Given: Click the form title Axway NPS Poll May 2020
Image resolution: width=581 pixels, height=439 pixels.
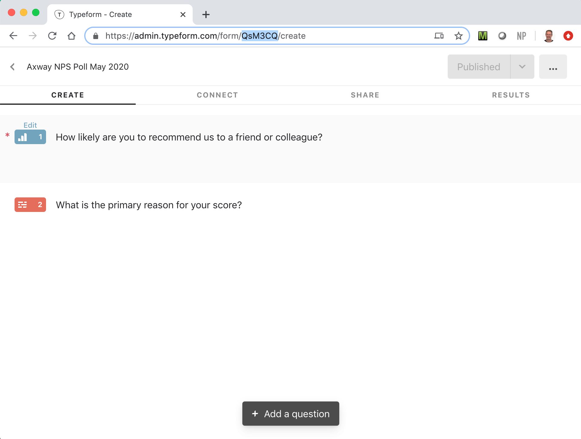Looking at the screenshot, I should pyautogui.click(x=78, y=67).
